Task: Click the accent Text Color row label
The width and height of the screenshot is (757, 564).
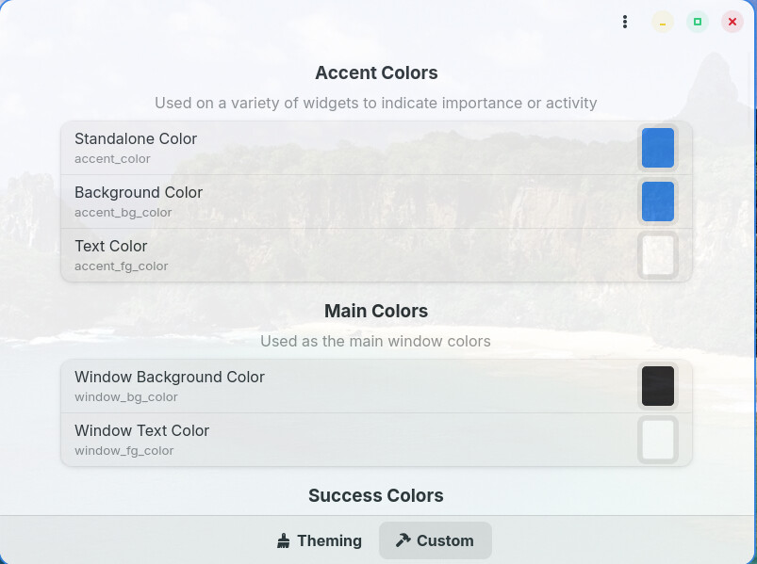Action: tap(111, 247)
